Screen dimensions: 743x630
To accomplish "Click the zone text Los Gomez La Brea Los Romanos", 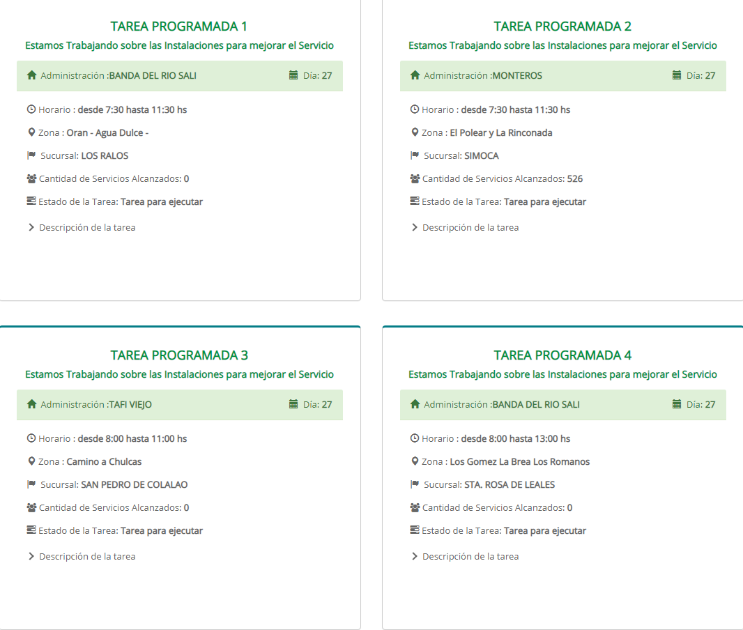I will point(520,462).
